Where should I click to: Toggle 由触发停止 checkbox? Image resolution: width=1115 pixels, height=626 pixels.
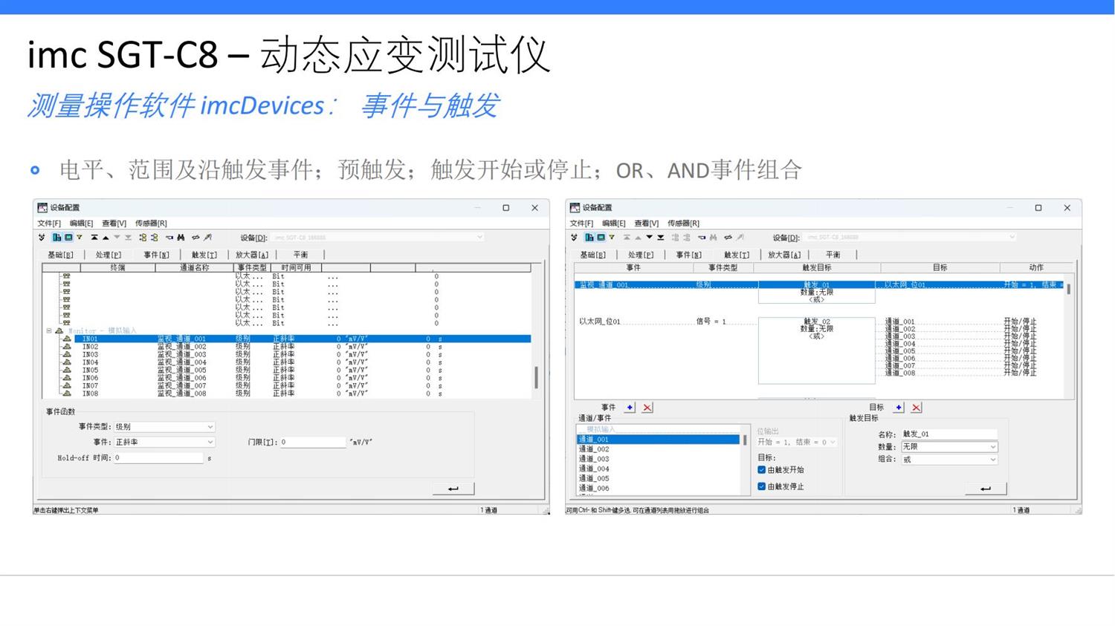tap(761, 486)
